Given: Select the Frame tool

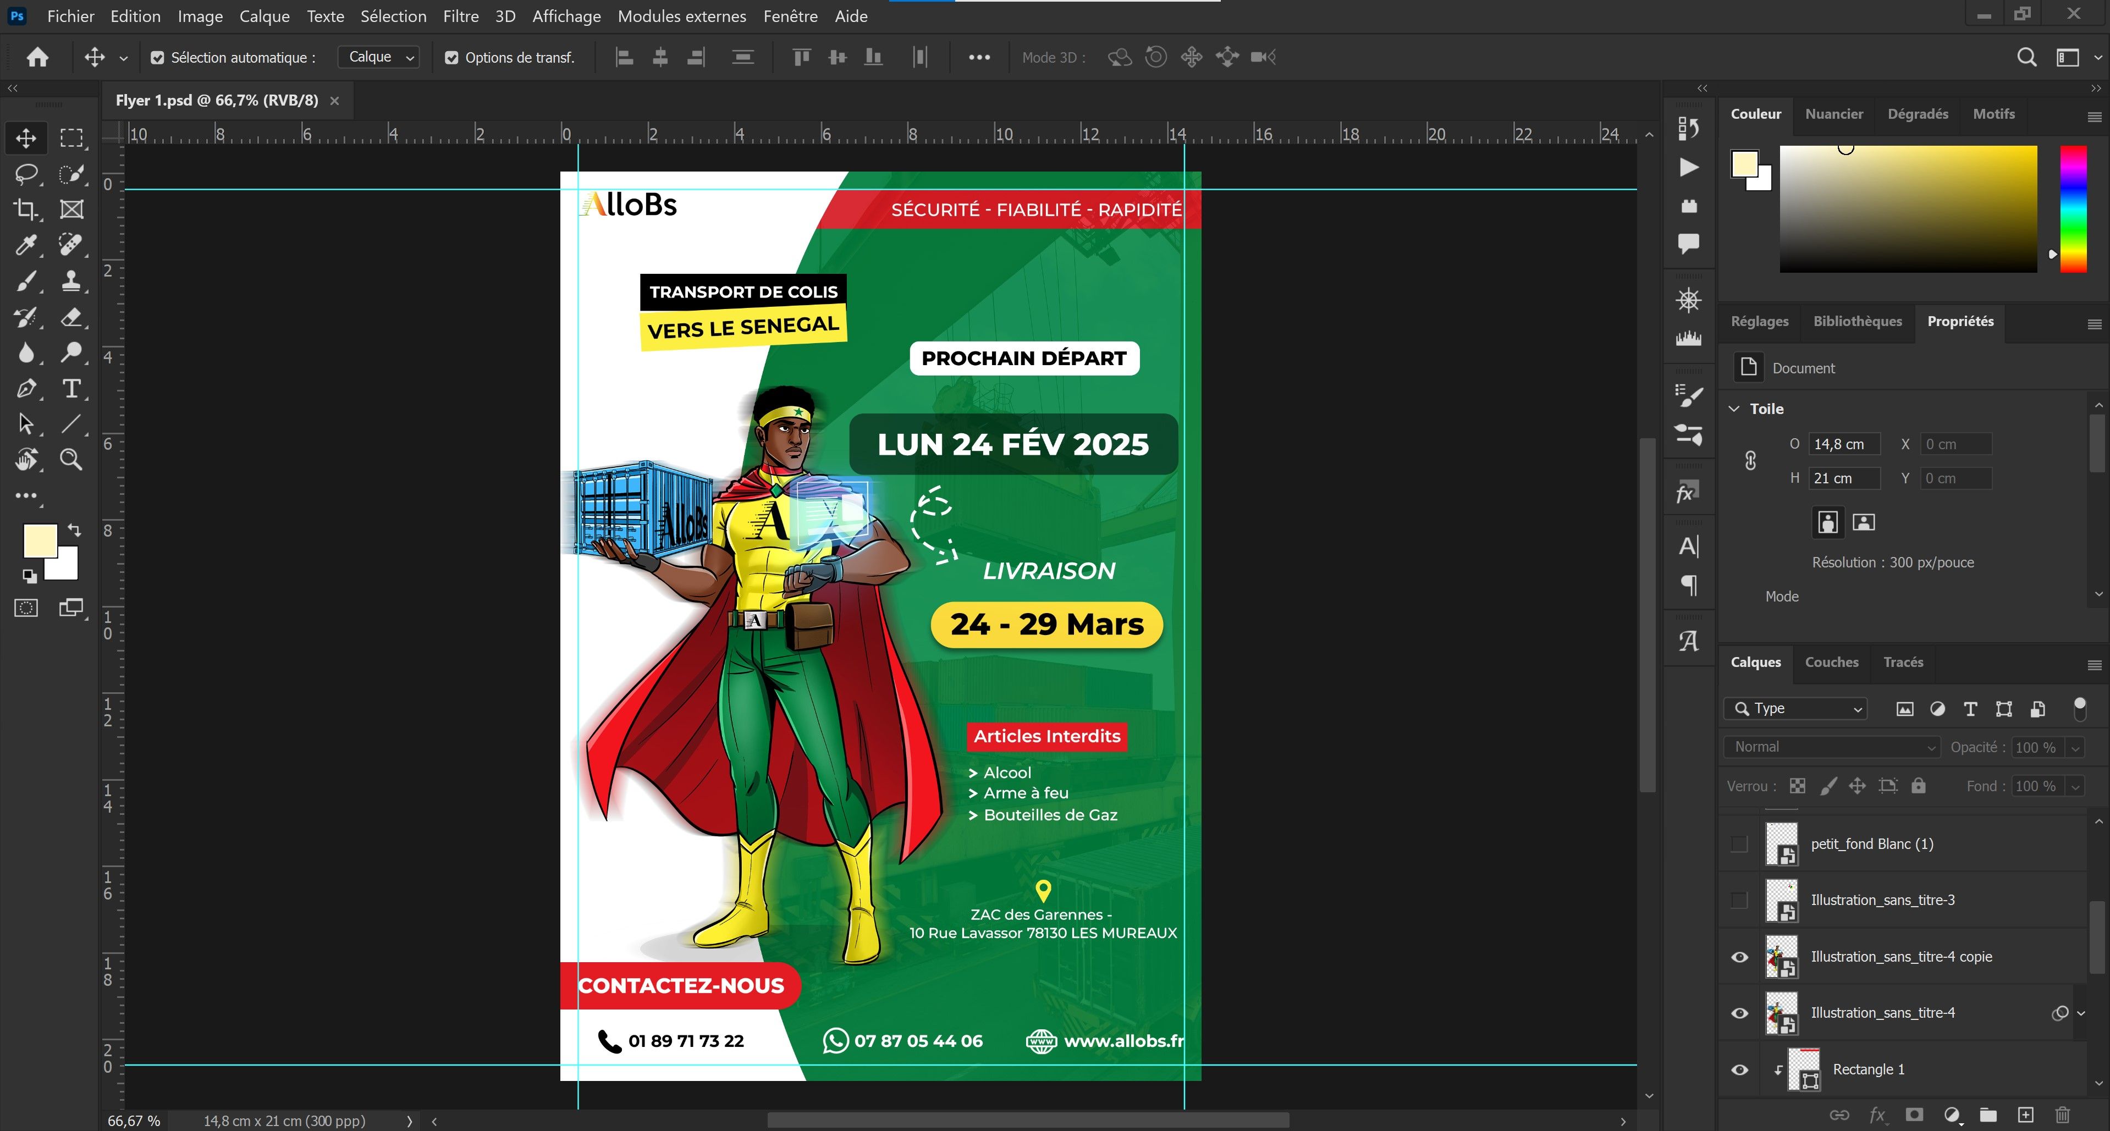Looking at the screenshot, I should tap(72, 209).
